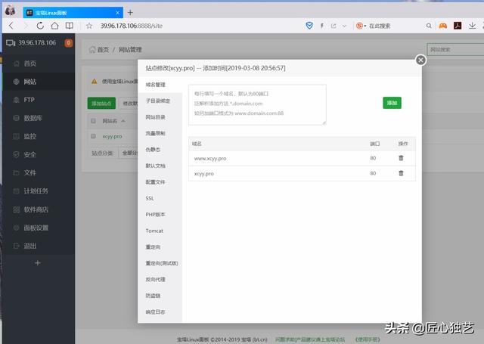Bookmark page with star icon
Image resolution: width=484 pixels, height=344 pixels.
(89, 26)
